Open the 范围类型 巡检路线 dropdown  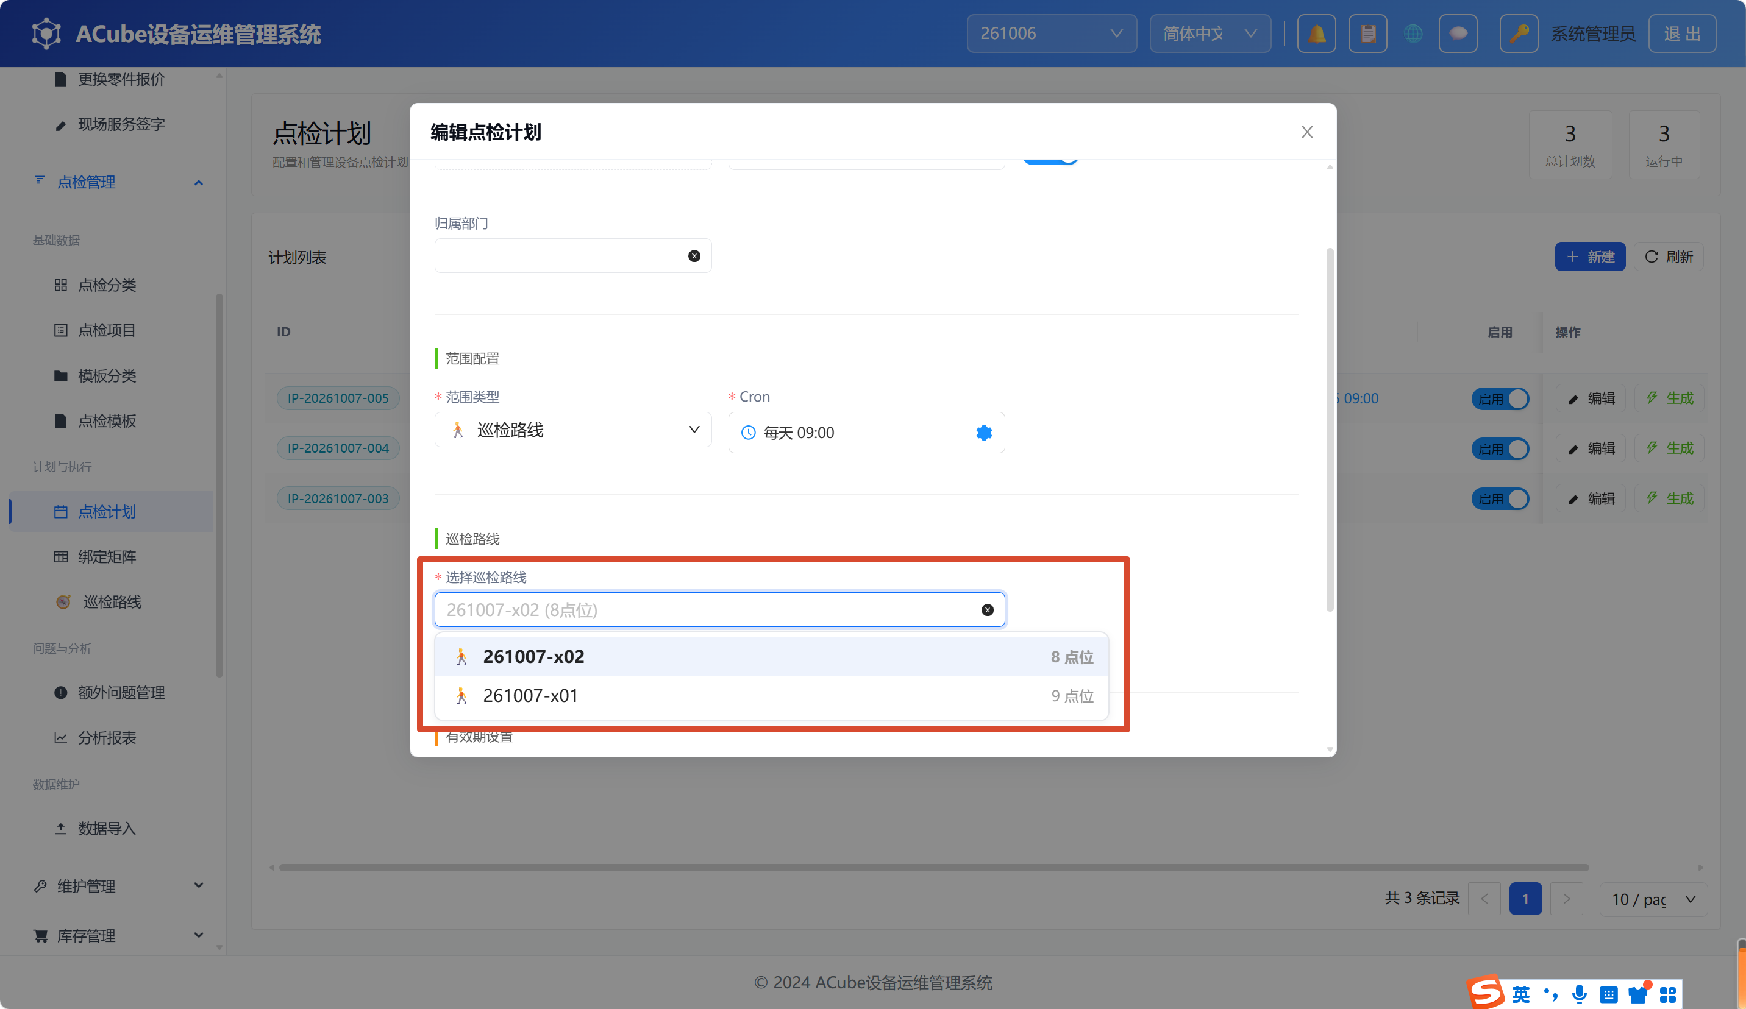coord(573,430)
